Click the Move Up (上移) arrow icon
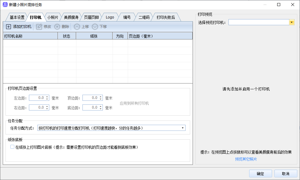Image resolution: width=300 pixels, height=180 pixels. click(77, 27)
